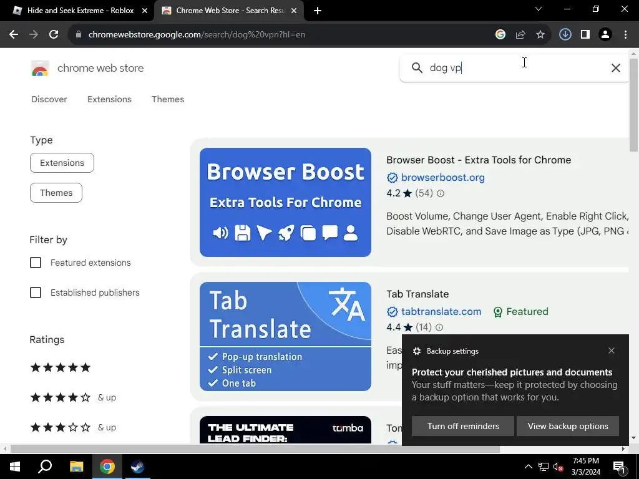The height and width of the screenshot is (479, 639).
Task: Open the taskbar clock showing 7:45 PM
Action: [585, 467]
